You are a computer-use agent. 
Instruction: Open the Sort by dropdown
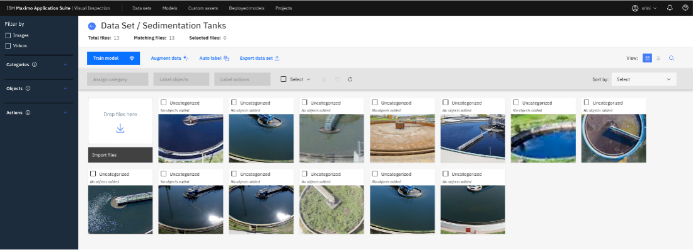643,79
